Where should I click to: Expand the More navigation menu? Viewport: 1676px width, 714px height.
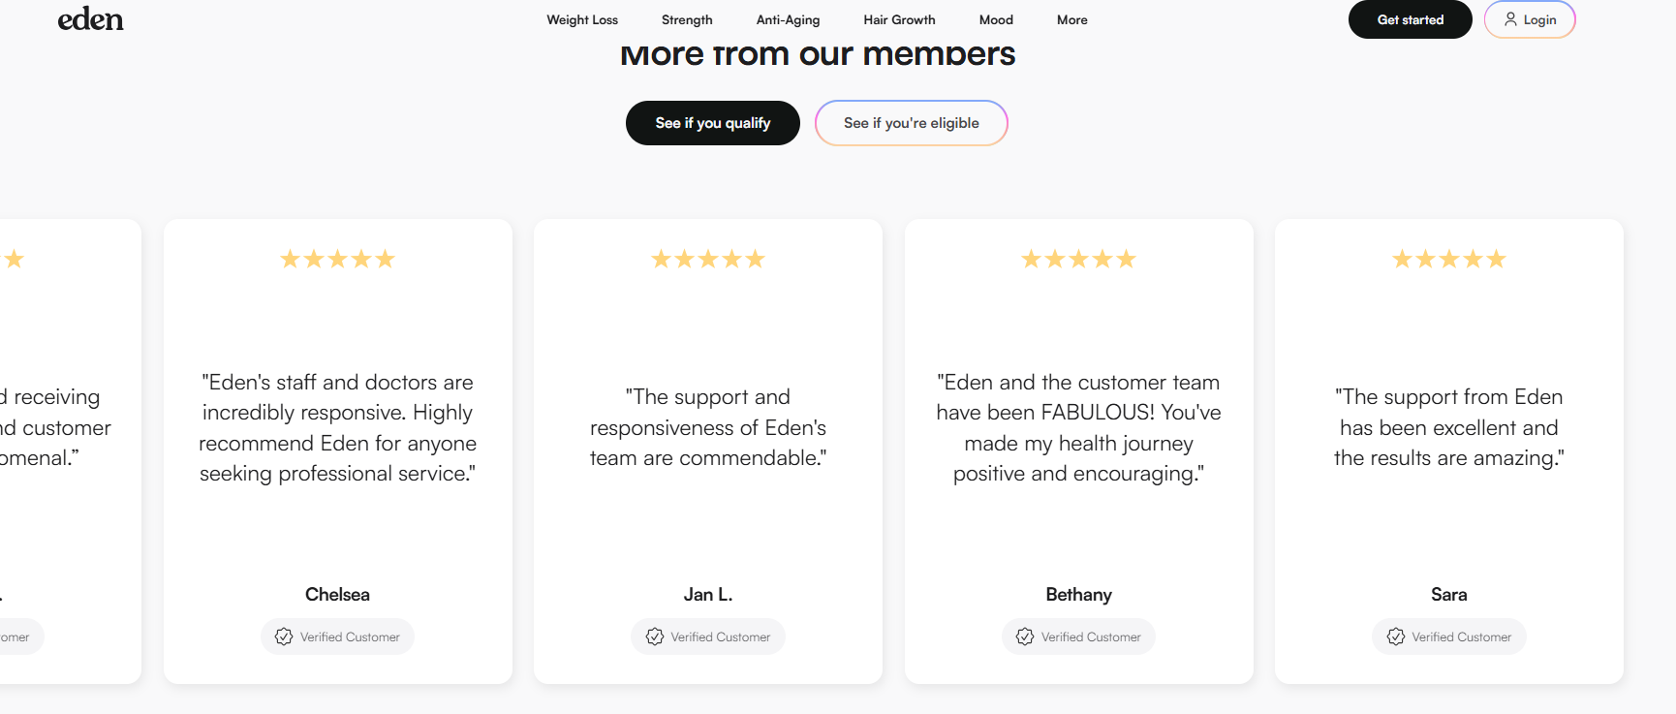1071,20
